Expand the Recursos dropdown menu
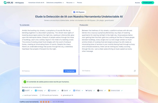The width and height of the screenshot is (158, 103). 70,3
